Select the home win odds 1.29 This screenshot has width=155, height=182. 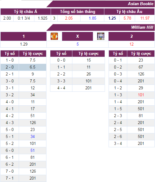pos(24,44)
